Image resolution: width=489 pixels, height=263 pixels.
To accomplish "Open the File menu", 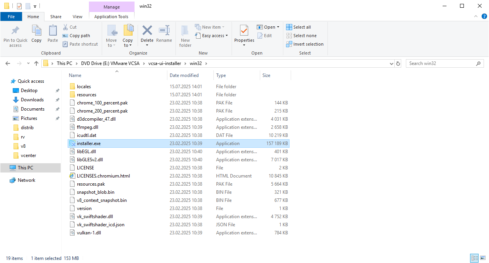I will click(x=11, y=17).
